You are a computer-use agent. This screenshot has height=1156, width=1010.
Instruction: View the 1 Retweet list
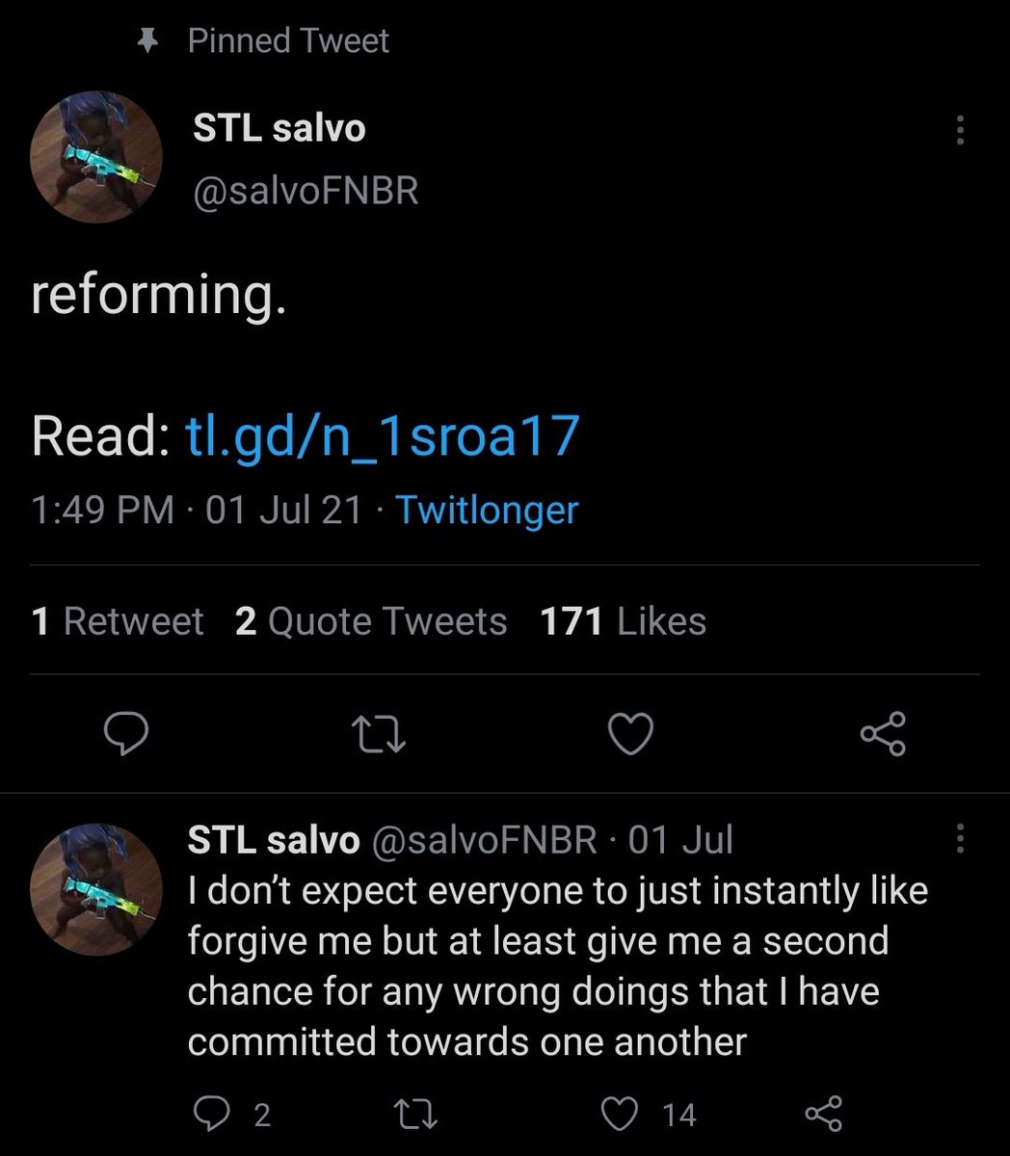118,621
